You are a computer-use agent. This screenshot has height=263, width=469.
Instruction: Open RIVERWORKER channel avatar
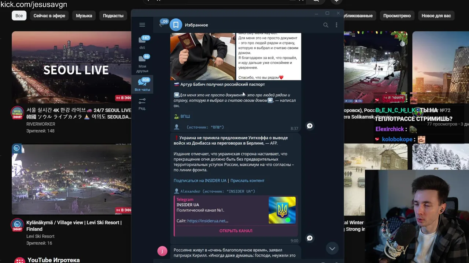coord(17,113)
